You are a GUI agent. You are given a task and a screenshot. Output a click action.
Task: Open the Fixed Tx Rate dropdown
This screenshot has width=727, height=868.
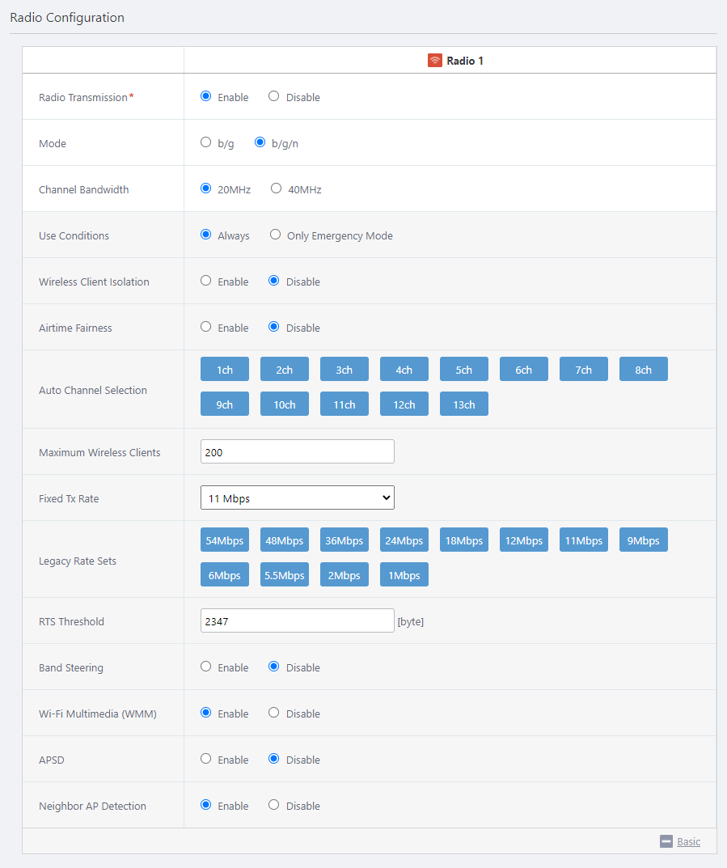click(x=297, y=498)
